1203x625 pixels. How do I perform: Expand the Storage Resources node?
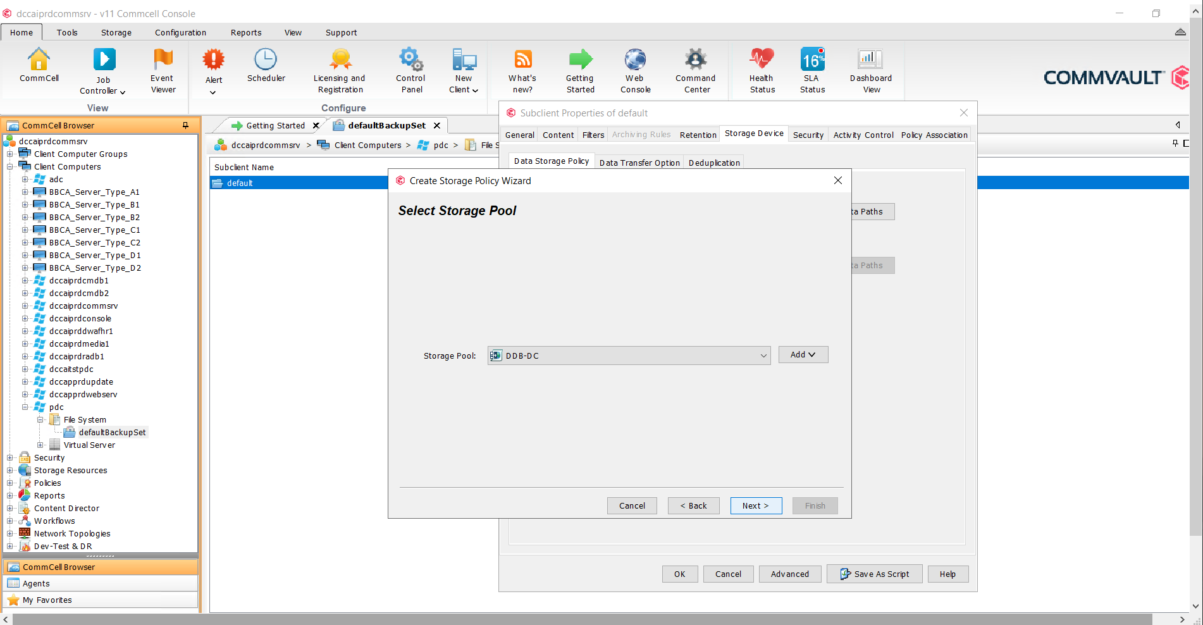[10, 470]
